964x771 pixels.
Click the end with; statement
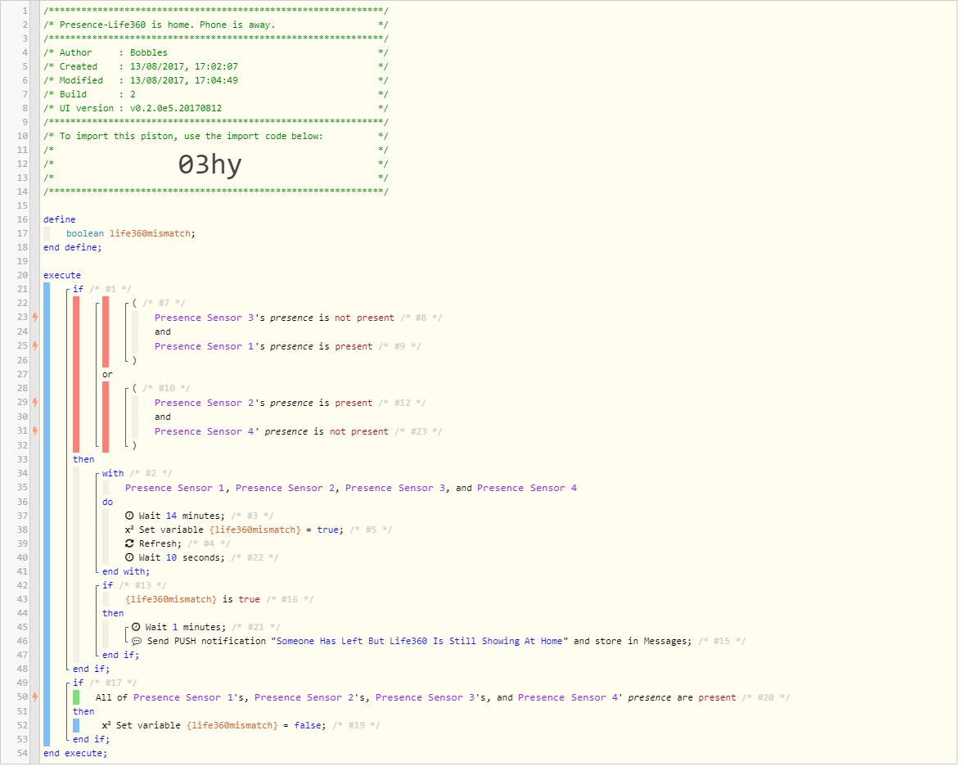coord(126,572)
